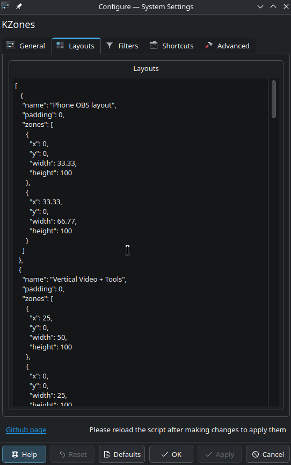Click the keyboard icon on Shortcuts tab

(x=154, y=45)
